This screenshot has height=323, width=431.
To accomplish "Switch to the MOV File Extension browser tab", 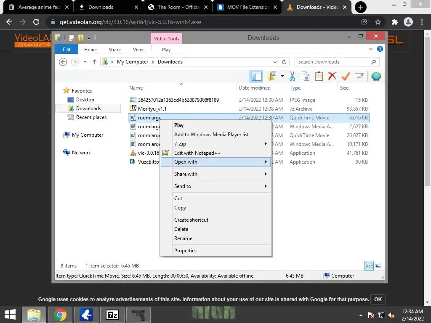I will [x=247, y=7].
